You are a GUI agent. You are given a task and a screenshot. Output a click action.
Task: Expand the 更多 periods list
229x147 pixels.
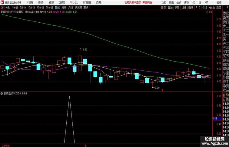pyautogui.click(x=87, y=8)
